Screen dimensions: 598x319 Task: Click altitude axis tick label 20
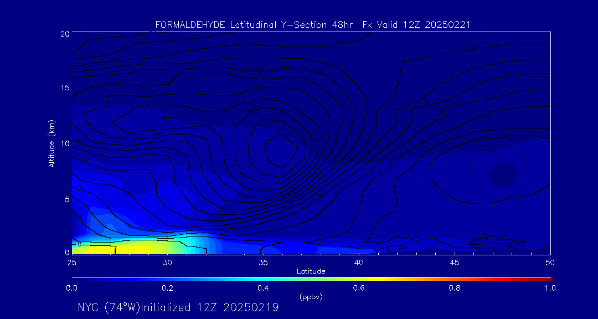(x=64, y=33)
